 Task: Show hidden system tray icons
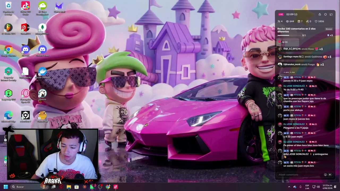click(289, 187)
